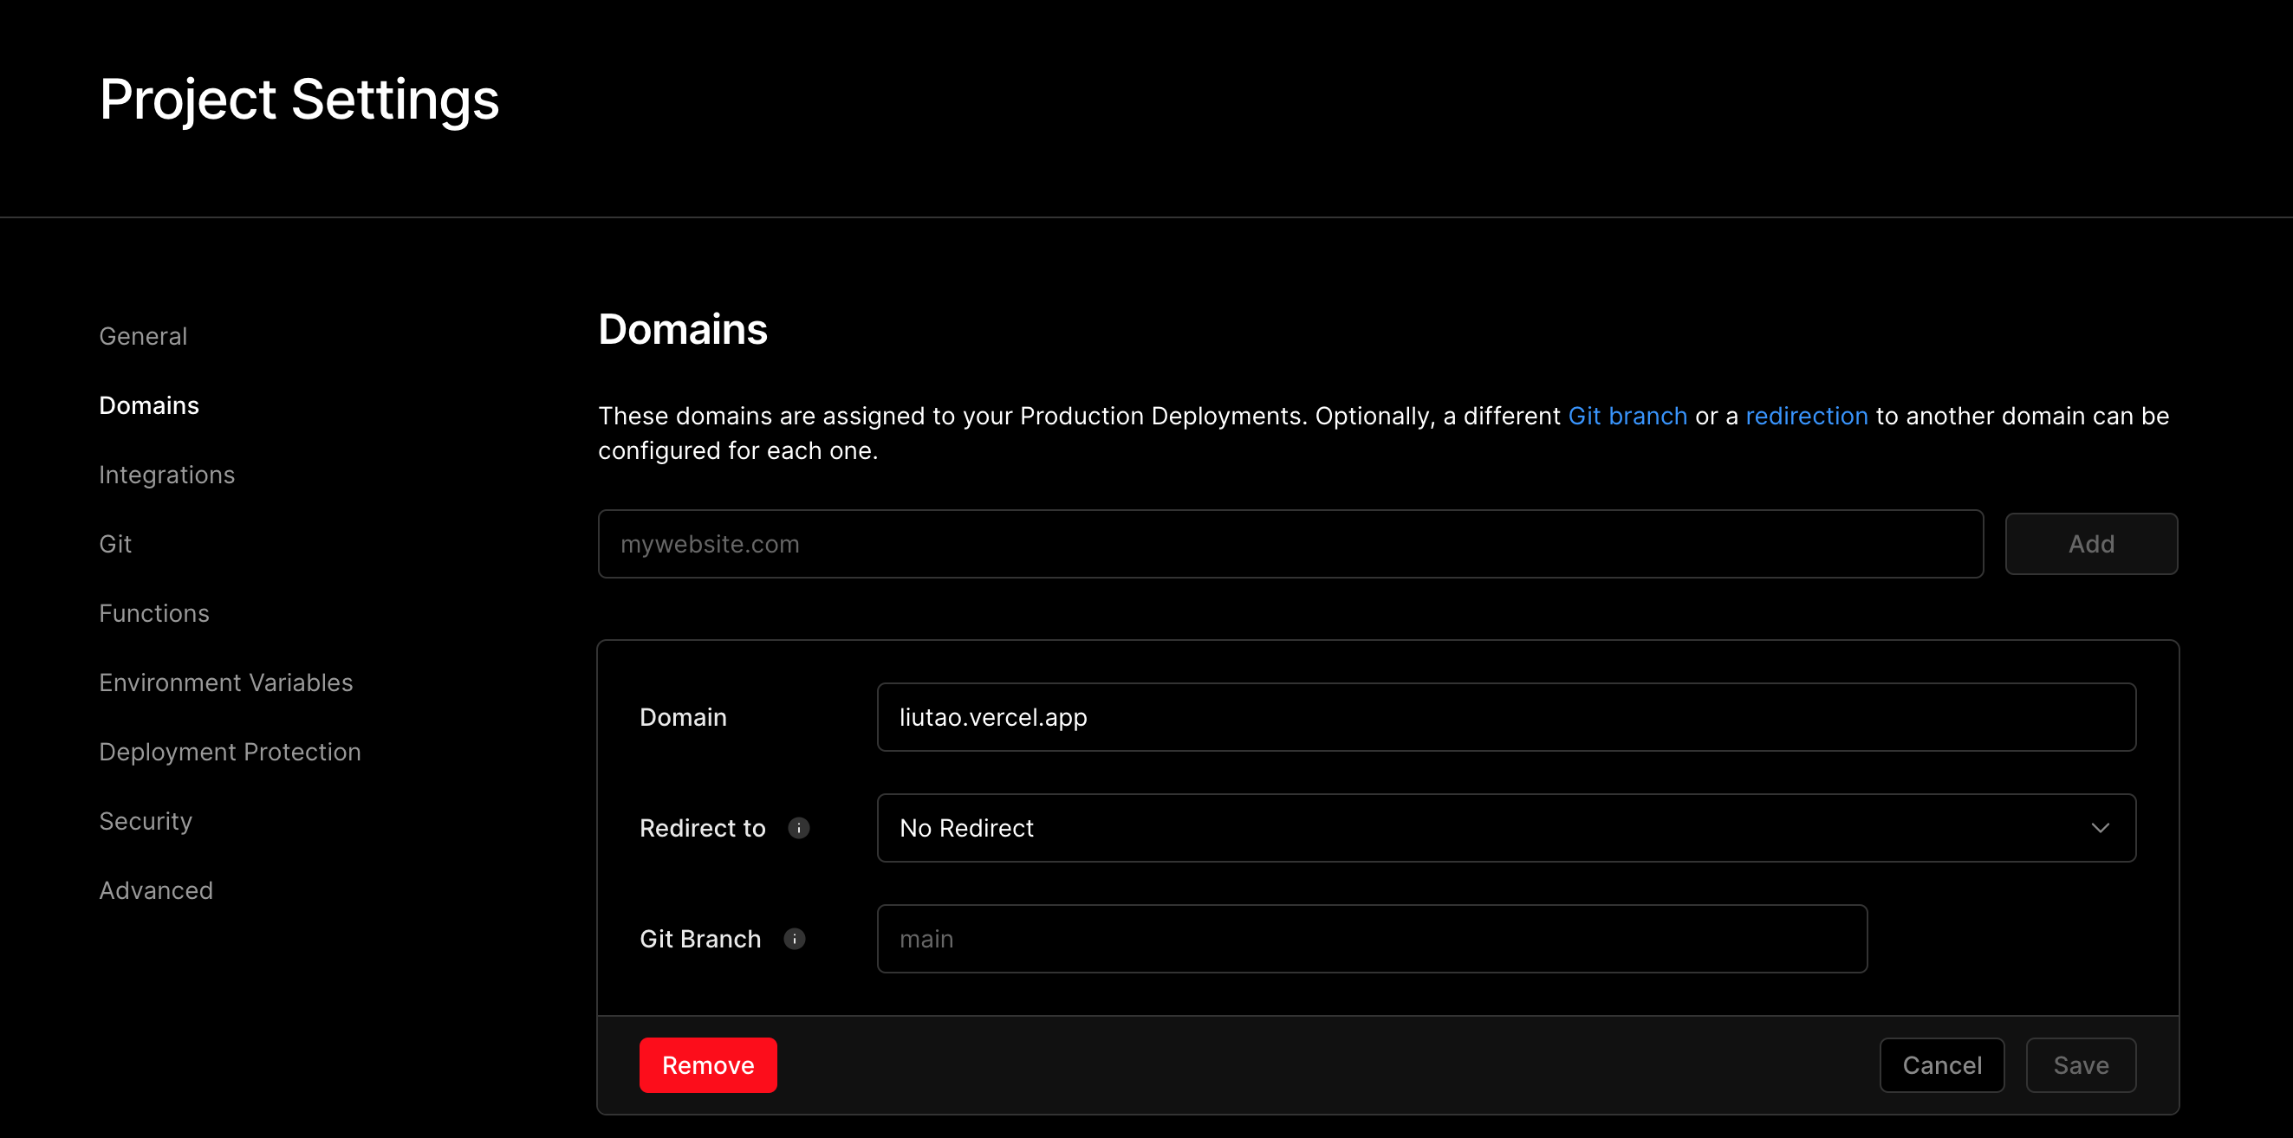Switch to Functions settings
Screen dimensions: 2293x1138
(x=154, y=613)
